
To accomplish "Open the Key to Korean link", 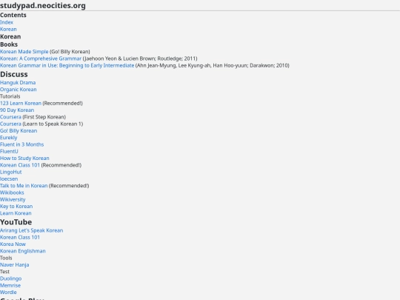I will click(x=16, y=207).
